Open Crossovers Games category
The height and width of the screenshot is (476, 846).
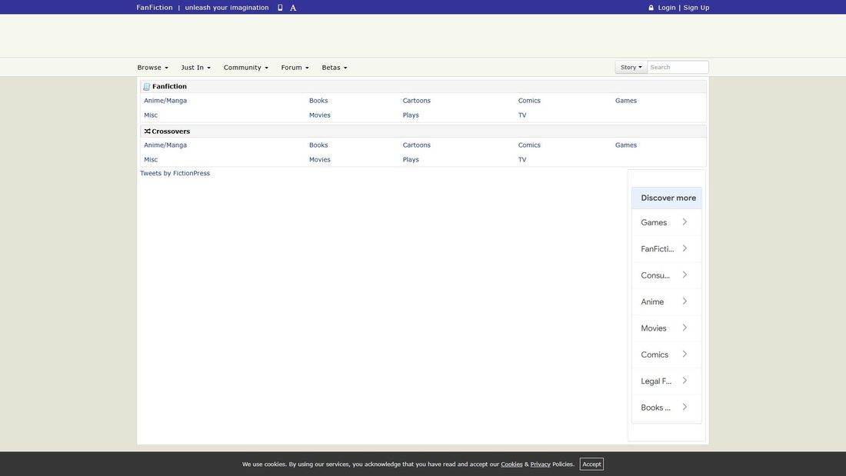pyautogui.click(x=626, y=145)
